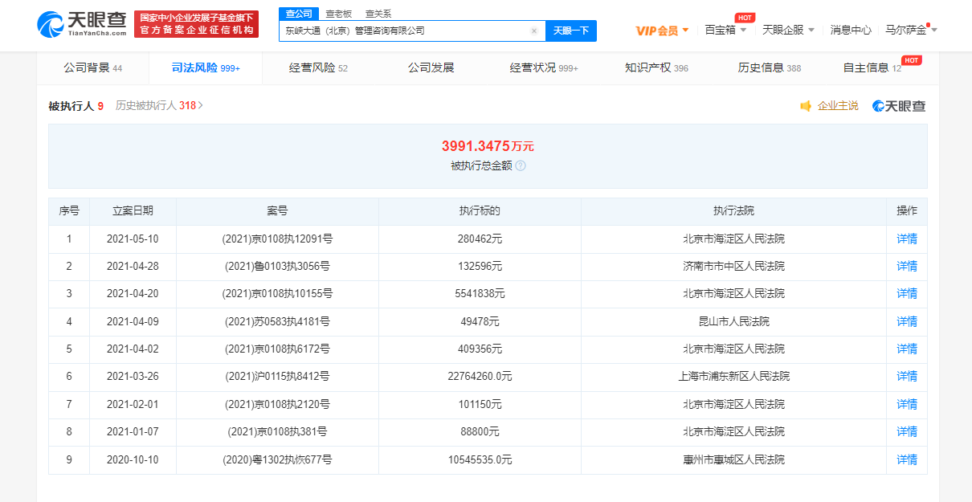Click the HOT badge on 自主信息
972x502 pixels.
pyautogui.click(x=911, y=60)
